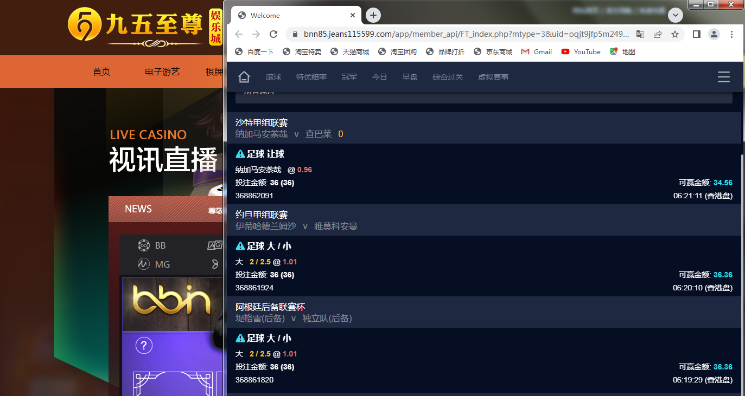Select 冠军 nav item
Viewport: 745px width, 396px height.
(x=349, y=77)
